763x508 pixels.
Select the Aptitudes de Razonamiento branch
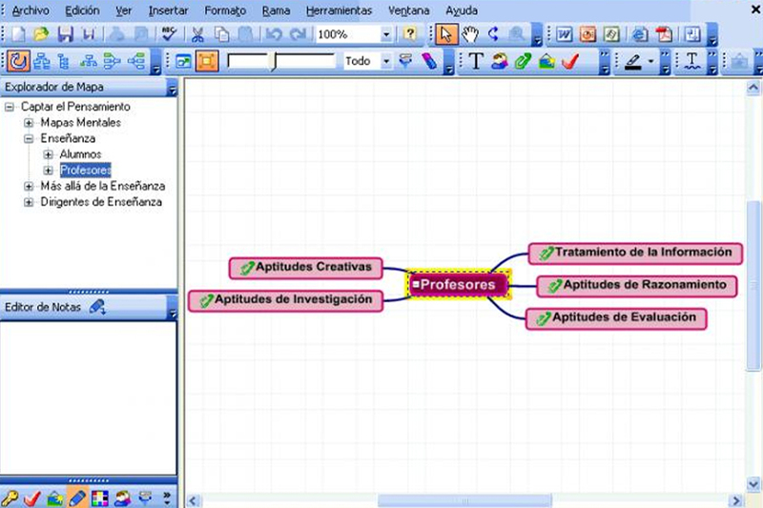pos(637,286)
